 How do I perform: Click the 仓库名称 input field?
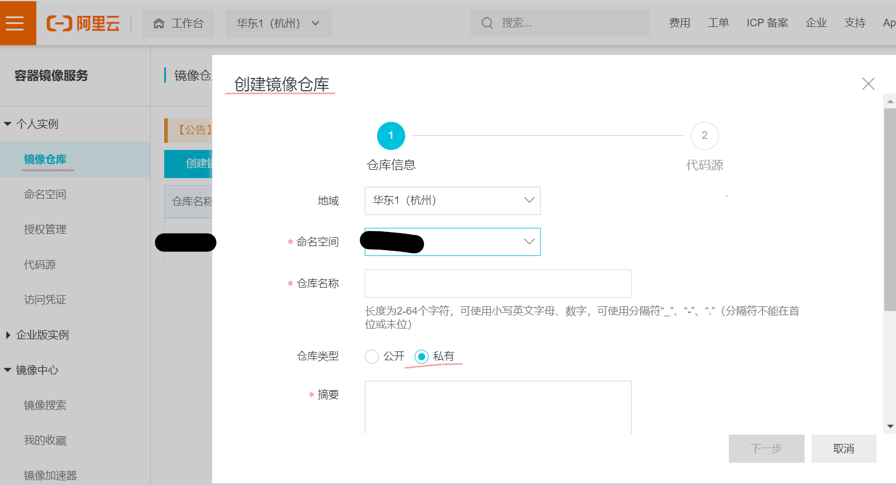click(497, 284)
